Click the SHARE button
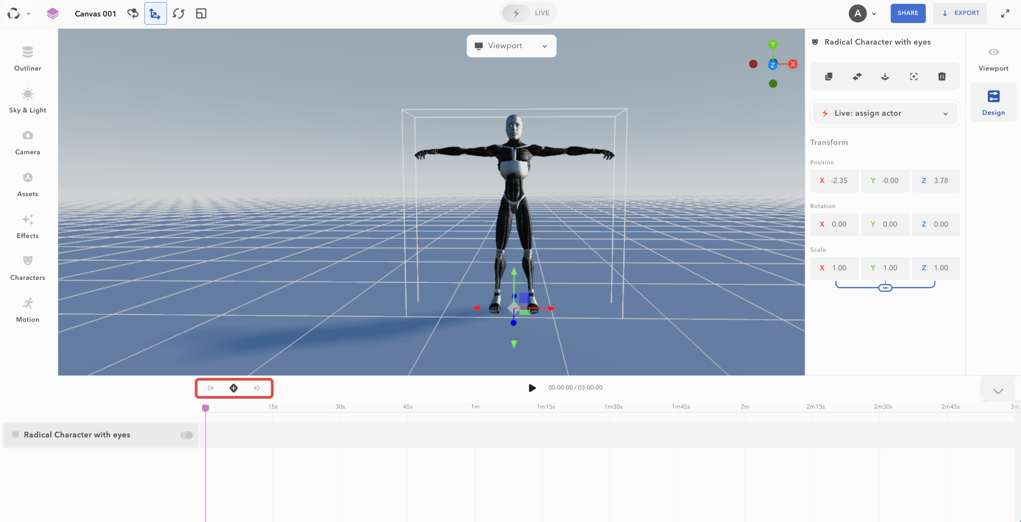Image resolution: width=1021 pixels, height=522 pixels. click(908, 13)
